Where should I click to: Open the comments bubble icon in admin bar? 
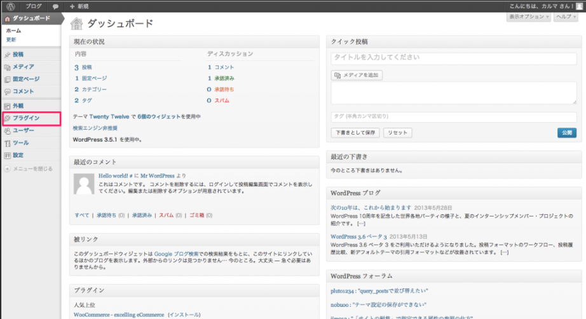tap(55, 6)
